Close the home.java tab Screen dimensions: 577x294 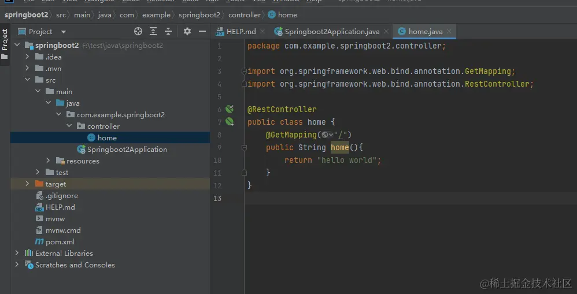449,31
